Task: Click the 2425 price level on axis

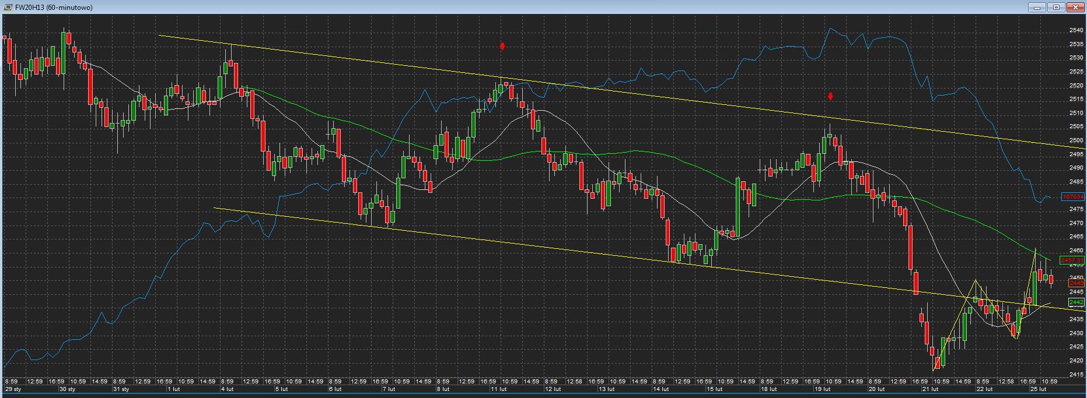Action: [1076, 347]
